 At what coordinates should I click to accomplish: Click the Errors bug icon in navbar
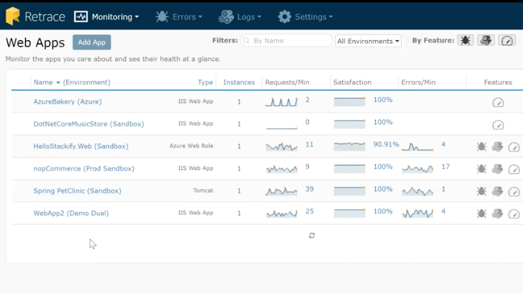162,17
